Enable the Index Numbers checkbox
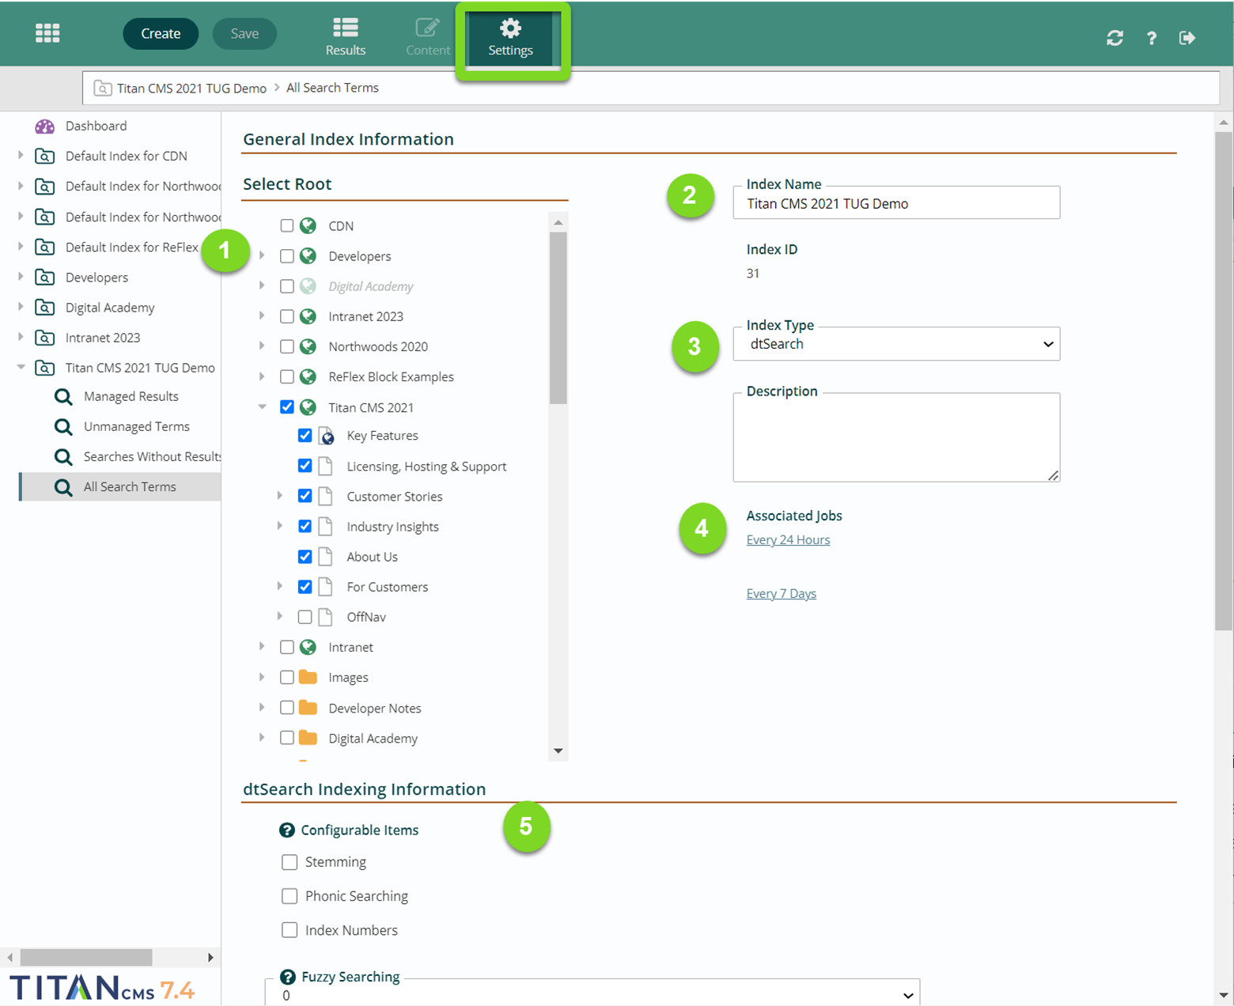Screen dimensions: 1234x1006 290,930
